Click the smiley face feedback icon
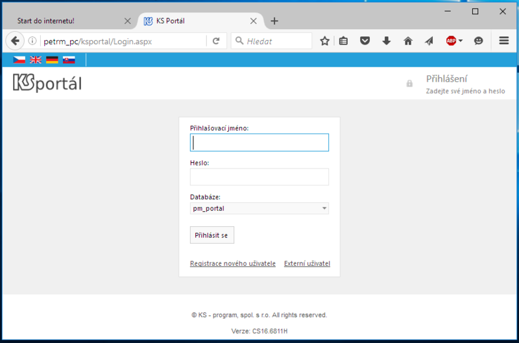The image size is (519, 343). (478, 41)
